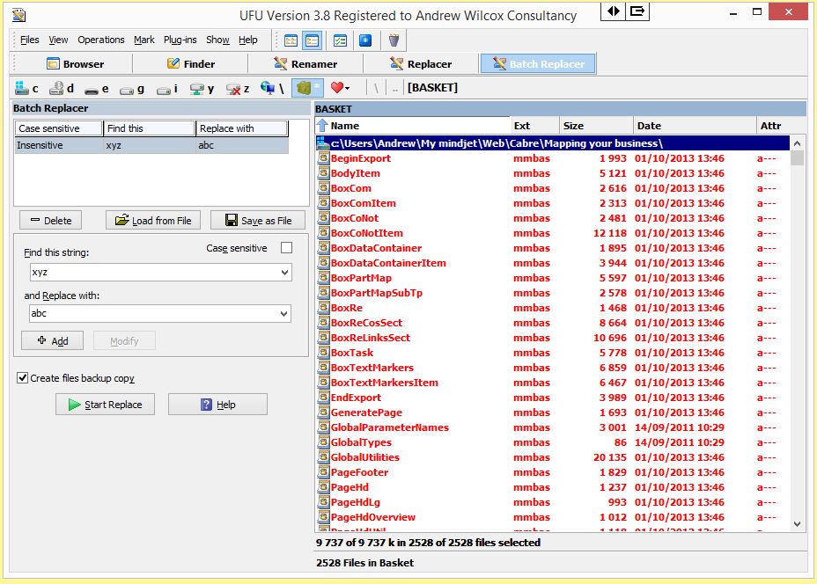Select the BoxCoNotItem file

(552, 233)
